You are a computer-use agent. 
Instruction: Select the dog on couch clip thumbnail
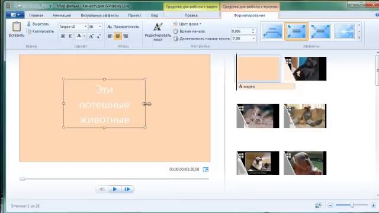click(x=305, y=116)
